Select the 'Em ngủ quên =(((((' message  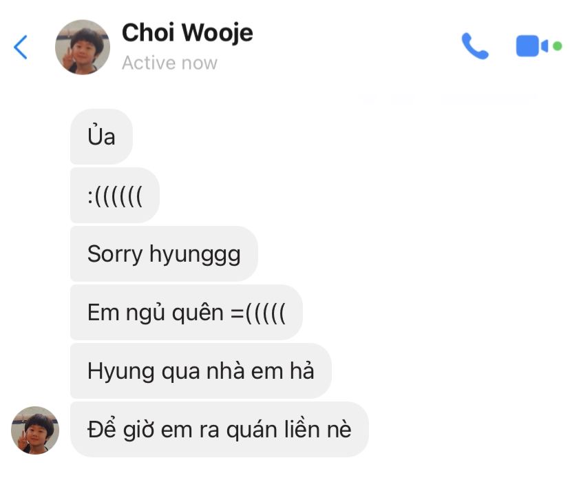(186, 313)
